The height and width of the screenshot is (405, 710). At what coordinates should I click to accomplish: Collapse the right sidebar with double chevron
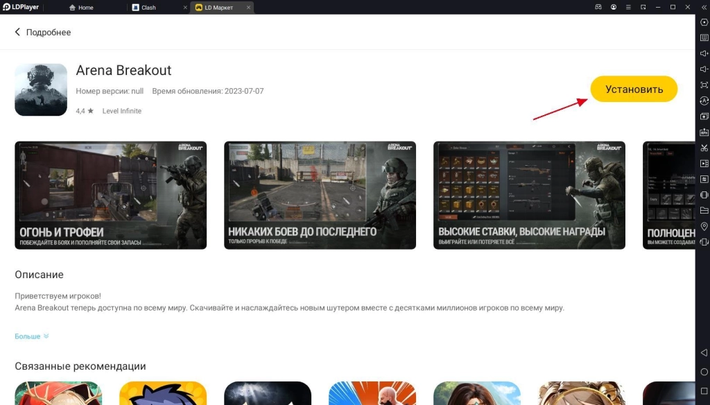(x=704, y=7)
